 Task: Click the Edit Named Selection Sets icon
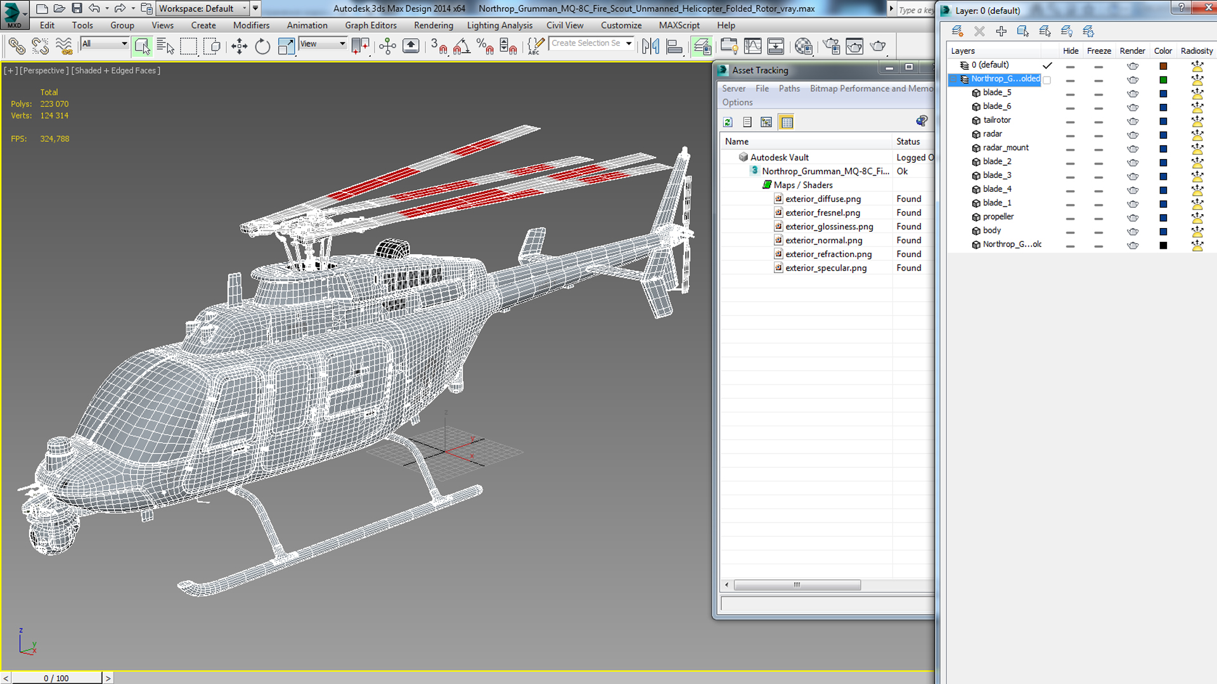pyautogui.click(x=536, y=46)
